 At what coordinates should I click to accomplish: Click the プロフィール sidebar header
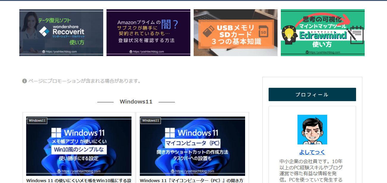pyautogui.click(x=312, y=95)
